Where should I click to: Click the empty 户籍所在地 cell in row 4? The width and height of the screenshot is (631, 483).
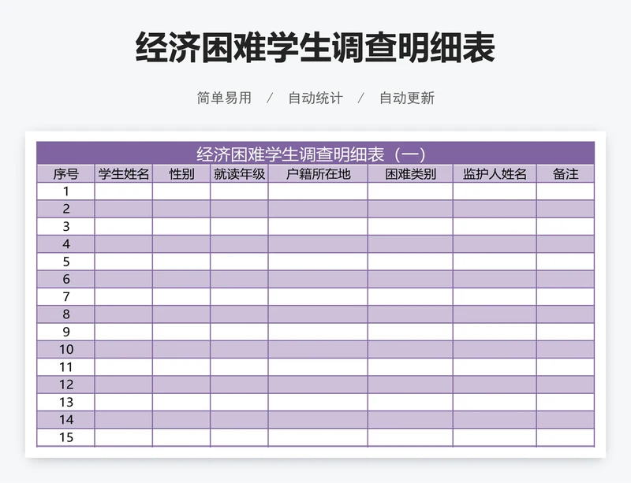tap(318, 244)
